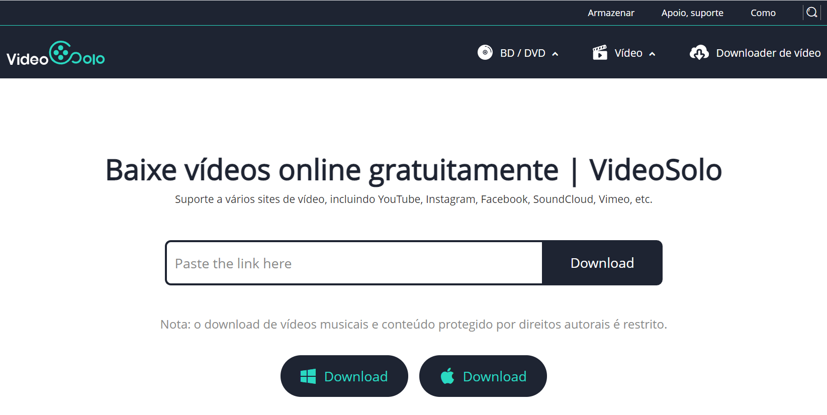Go to the VideoSolo logo homepage
The width and height of the screenshot is (827, 415).
[x=56, y=53]
